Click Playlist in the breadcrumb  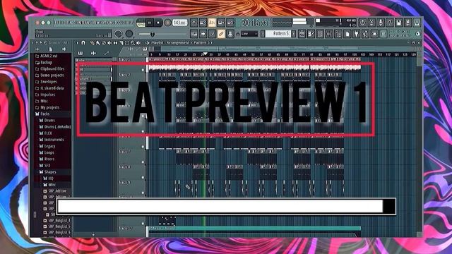pos(157,42)
